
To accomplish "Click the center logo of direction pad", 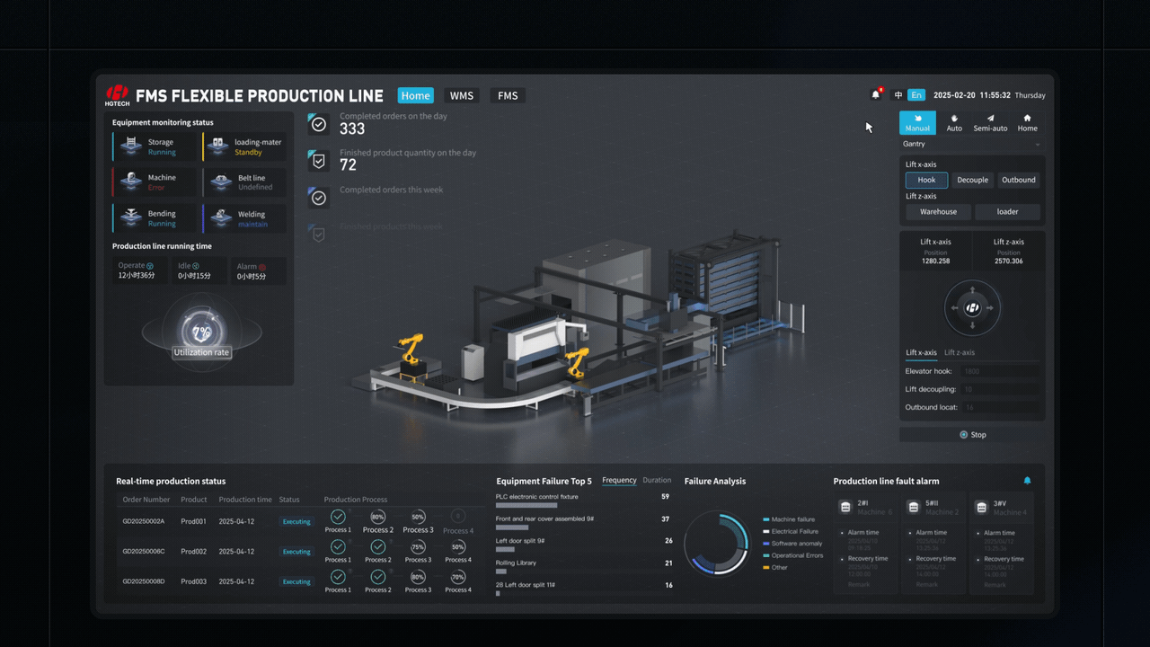I will pos(972,308).
